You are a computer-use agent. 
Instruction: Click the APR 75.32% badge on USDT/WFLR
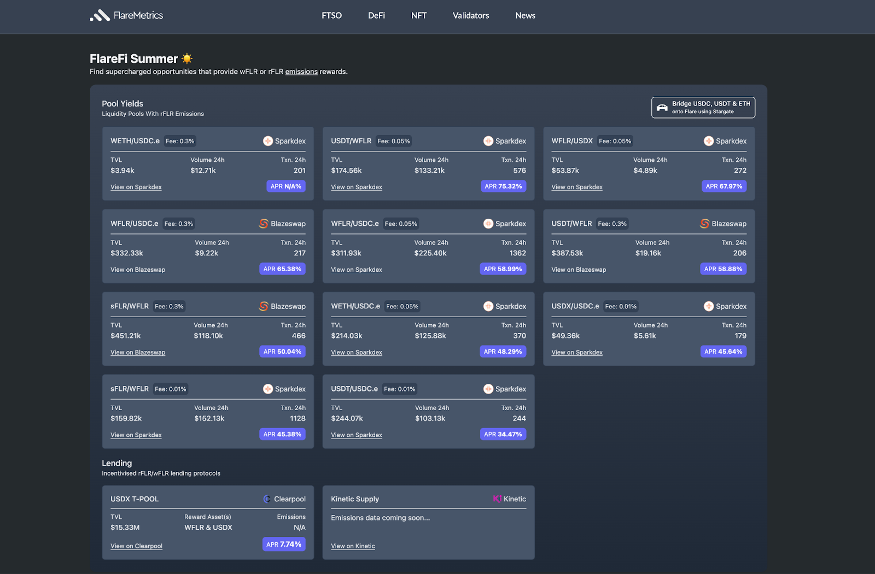coord(503,186)
